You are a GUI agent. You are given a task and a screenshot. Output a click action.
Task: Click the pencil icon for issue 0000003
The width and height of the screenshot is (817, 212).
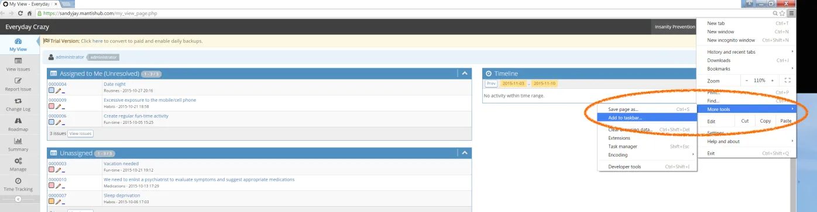click(x=59, y=170)
